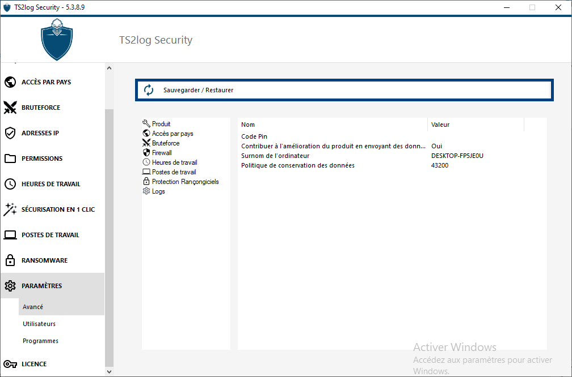Click the gear icon beside Logs
572x377 pixels.
[146, 191]
